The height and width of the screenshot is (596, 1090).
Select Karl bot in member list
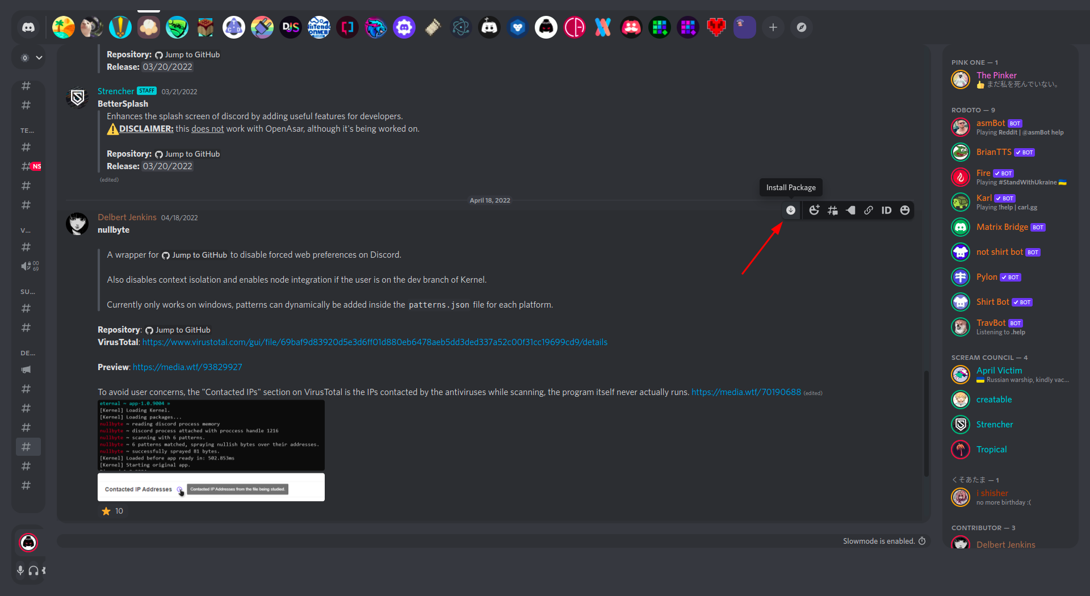(1011, 202)
